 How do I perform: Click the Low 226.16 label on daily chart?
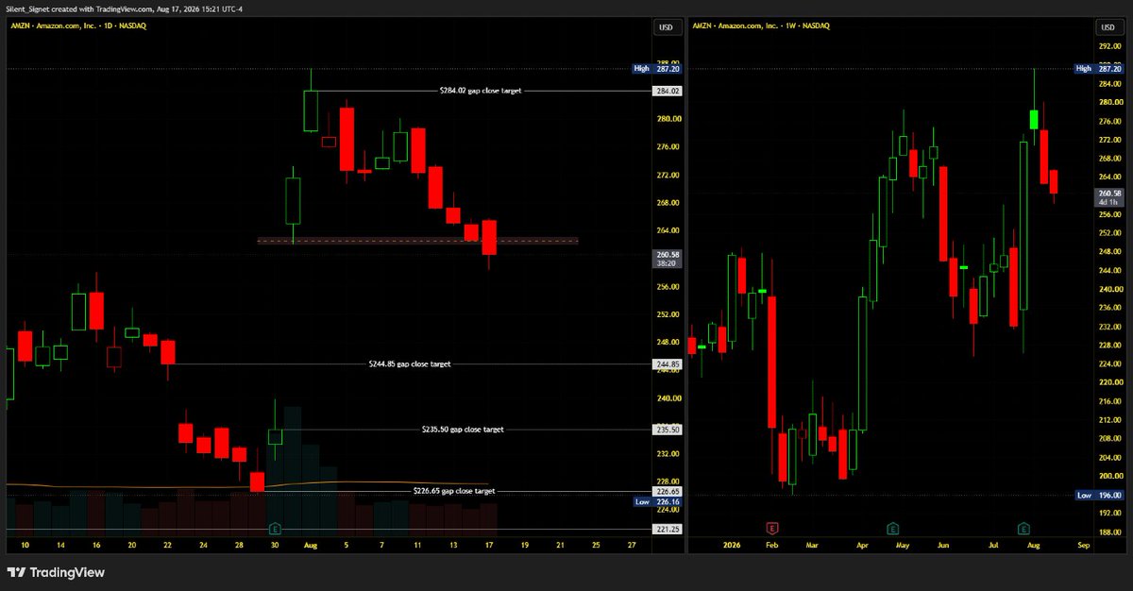point(655,502)
